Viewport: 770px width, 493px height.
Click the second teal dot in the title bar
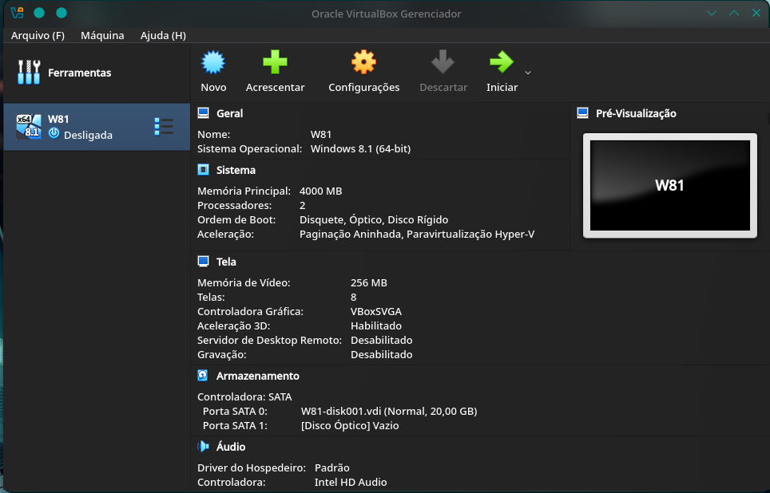click(62, 13)
